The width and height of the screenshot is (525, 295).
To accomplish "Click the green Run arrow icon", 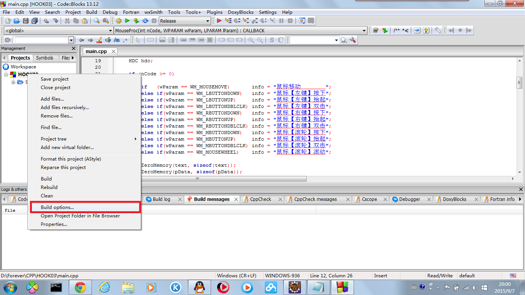I will (x=127, y=21).
